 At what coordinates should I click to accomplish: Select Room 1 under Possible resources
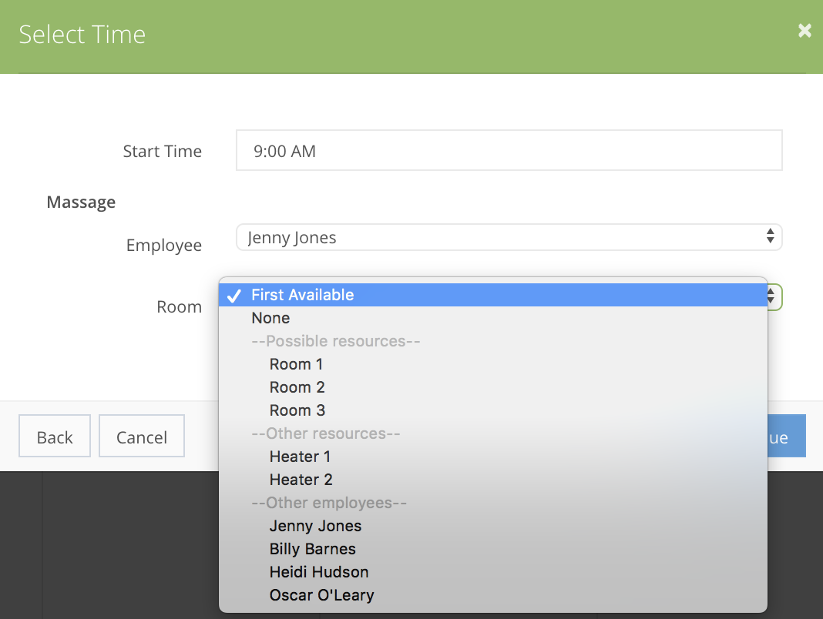296,364
